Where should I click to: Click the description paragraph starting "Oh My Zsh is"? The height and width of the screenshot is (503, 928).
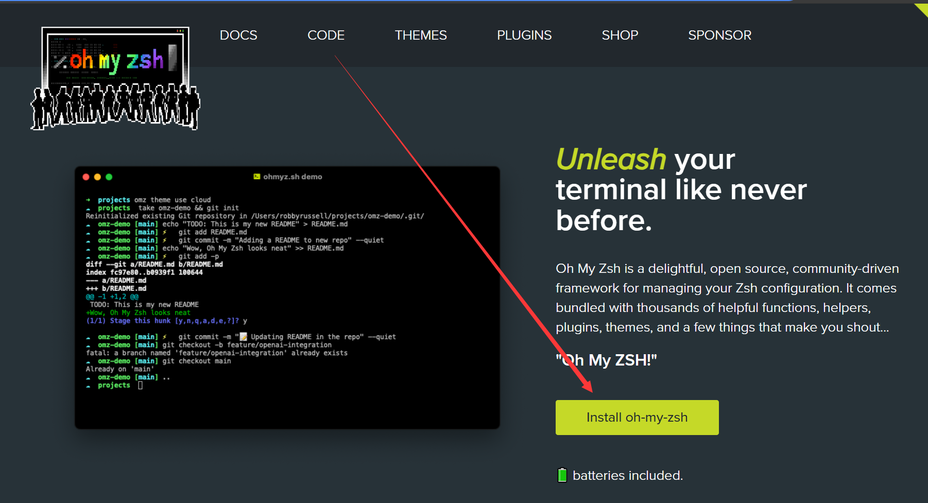(x=727, y=298)
